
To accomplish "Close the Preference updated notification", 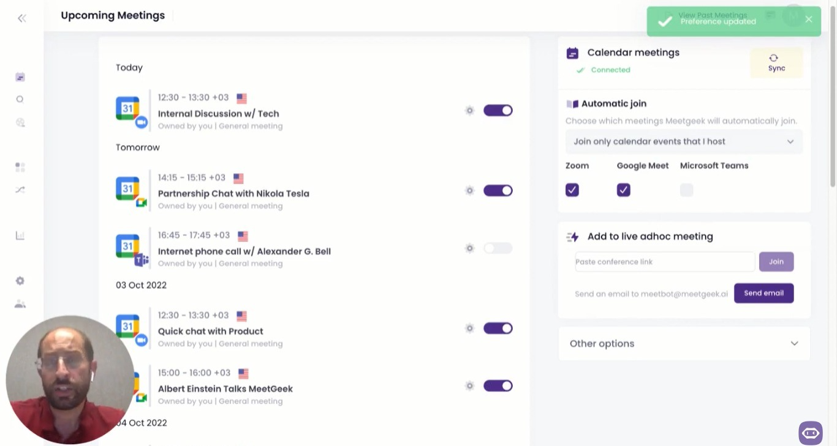I will pos(809,20).
